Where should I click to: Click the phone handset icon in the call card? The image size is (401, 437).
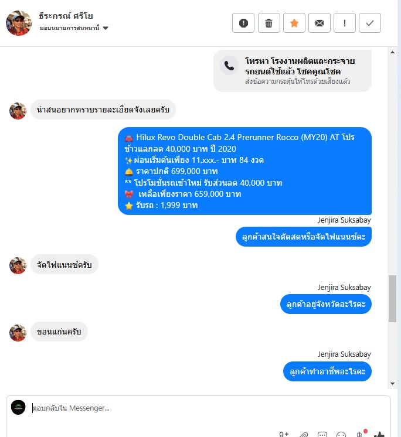click(229, 66)
